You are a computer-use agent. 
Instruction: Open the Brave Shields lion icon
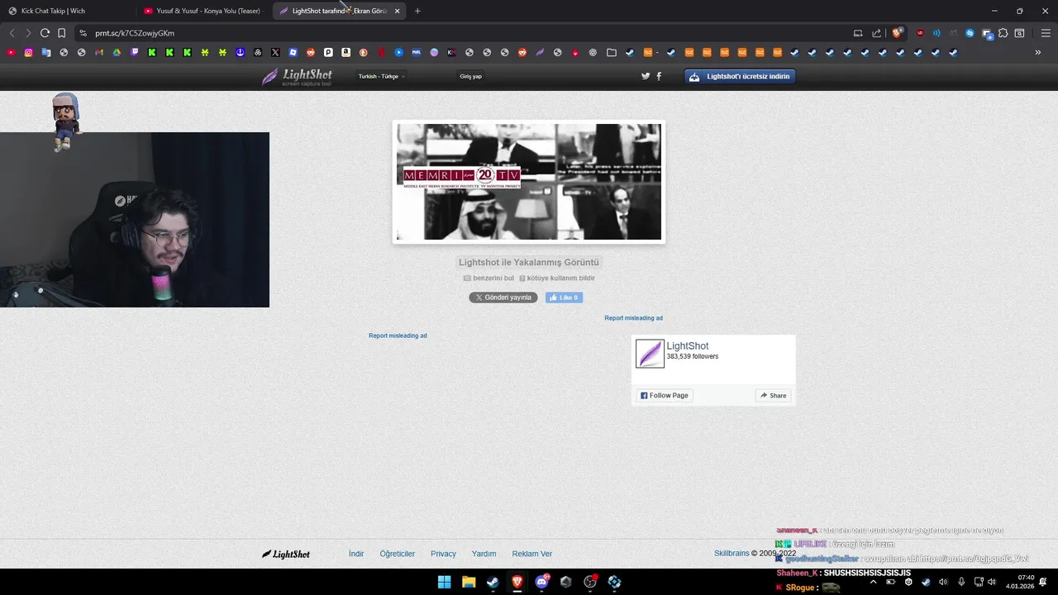[897, 33]
